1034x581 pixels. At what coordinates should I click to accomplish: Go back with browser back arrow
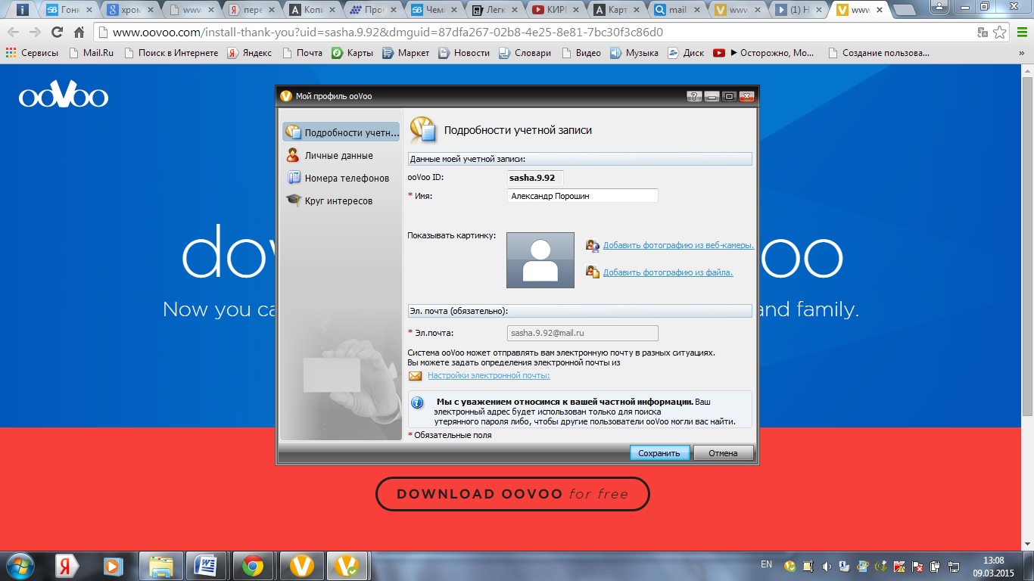pyautogui.click(x=13, y=33)
